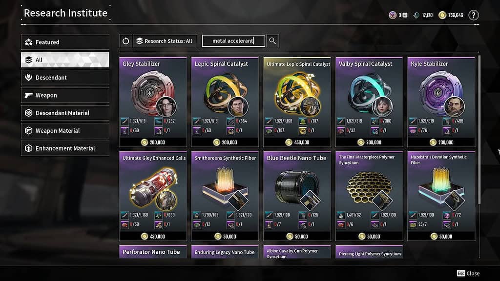Select the Descendant category tab
Viewport: 500px width, 281px height.
point(65,78)
